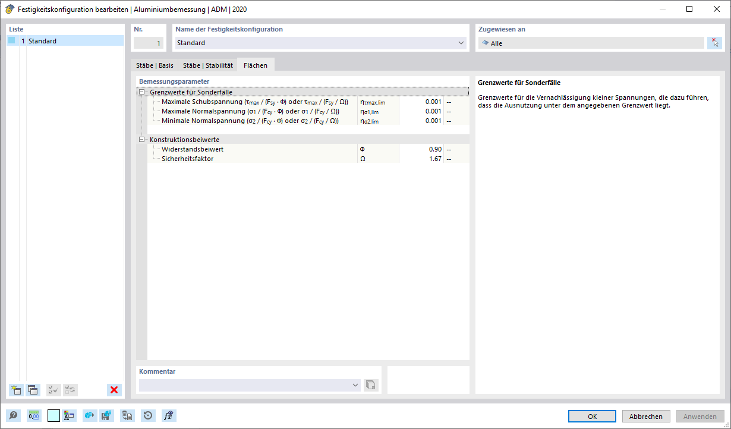Edit Sicherheitsfaktor value 1.67
731x429 pixels.
click(421, 159)
